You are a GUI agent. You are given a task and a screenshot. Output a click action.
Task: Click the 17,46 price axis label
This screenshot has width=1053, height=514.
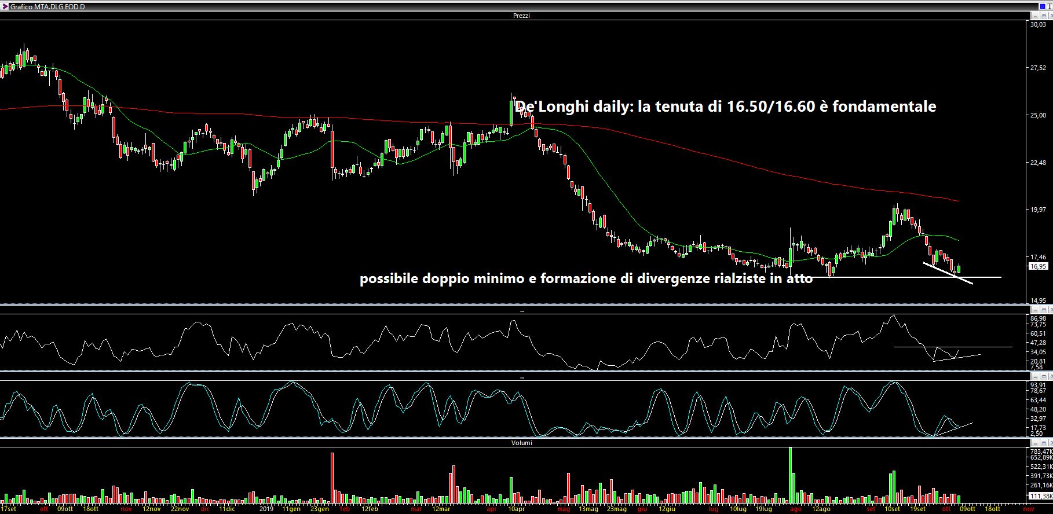pyautogui.click(x=1037, y=257)
